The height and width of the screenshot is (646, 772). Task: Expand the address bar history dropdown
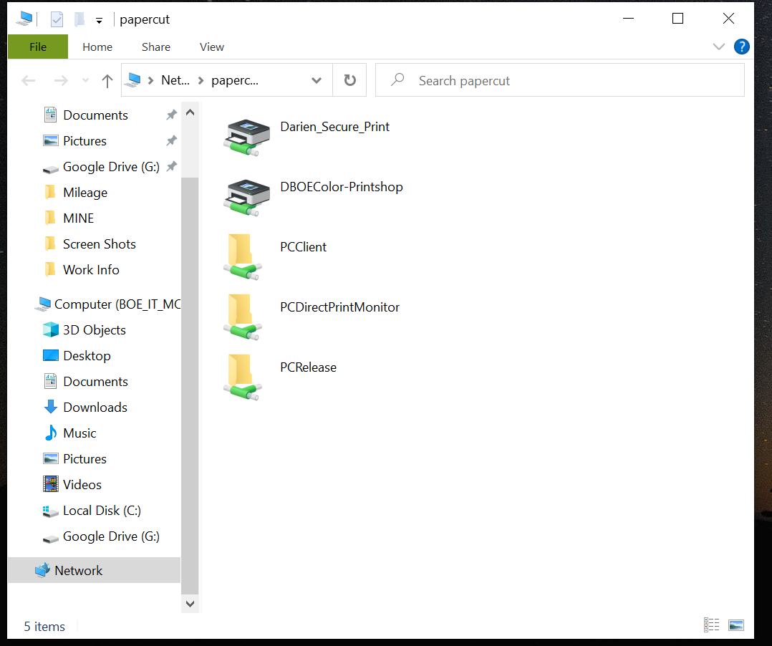coord(317,80)
